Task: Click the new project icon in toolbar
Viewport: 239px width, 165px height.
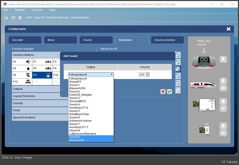Action: click(6, 18)
